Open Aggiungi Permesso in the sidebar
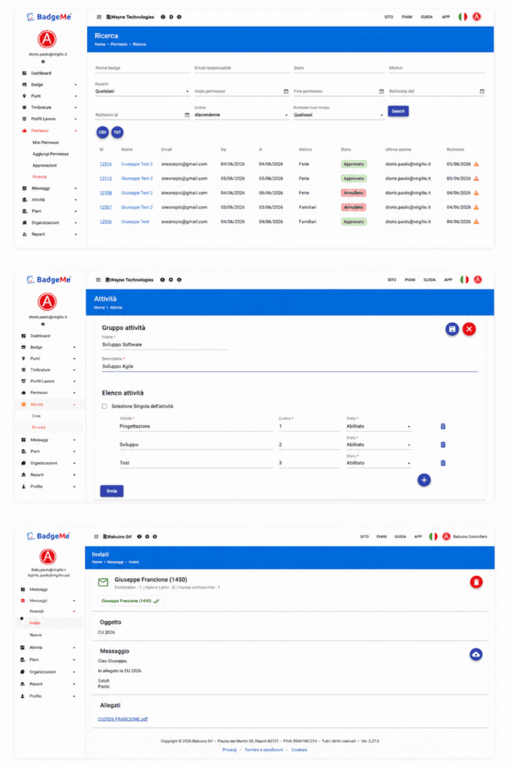Viewport: 513px width, 769px height. [x=50, y=154]
